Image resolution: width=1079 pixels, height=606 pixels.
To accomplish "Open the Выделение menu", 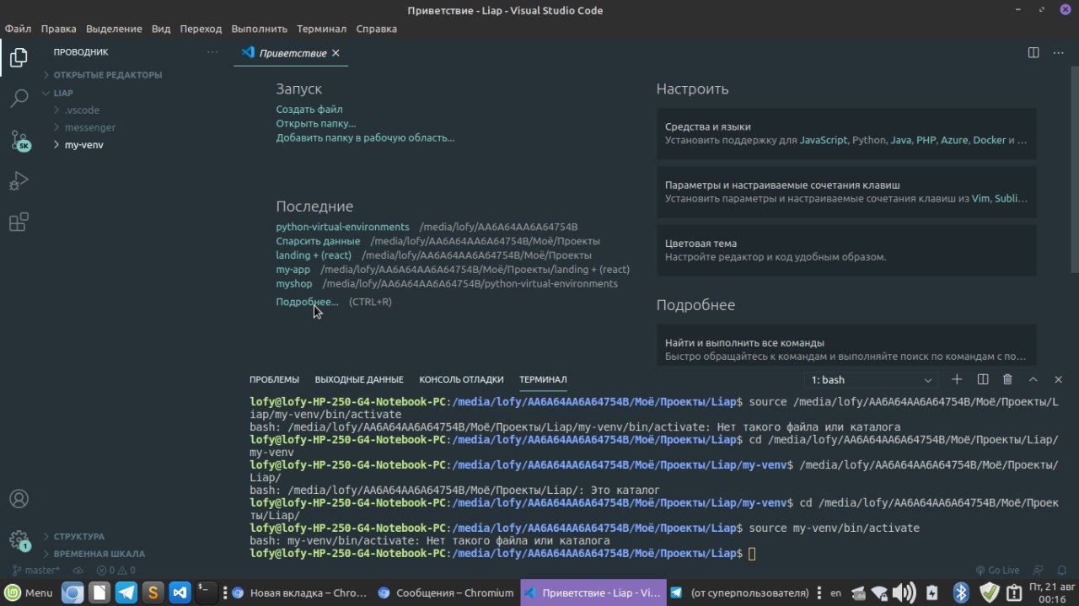I will [114, 28].
